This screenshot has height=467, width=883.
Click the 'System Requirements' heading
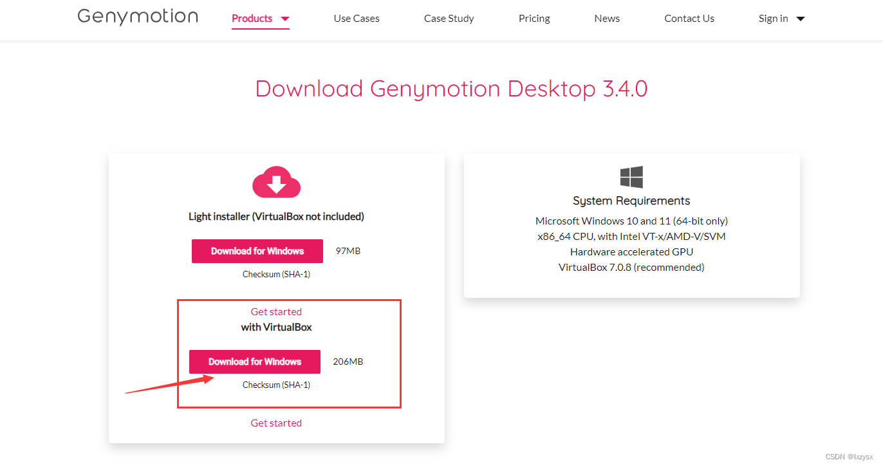pos(631,201)
